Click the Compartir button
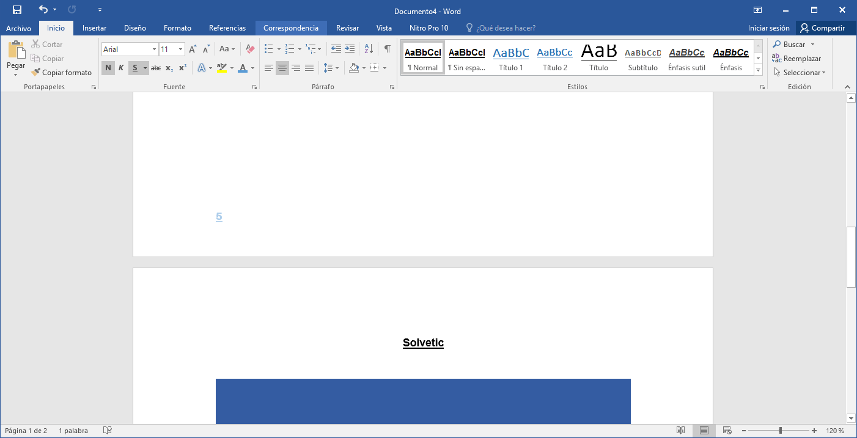Screen dimensions: 857x438 tap(823, 28)
